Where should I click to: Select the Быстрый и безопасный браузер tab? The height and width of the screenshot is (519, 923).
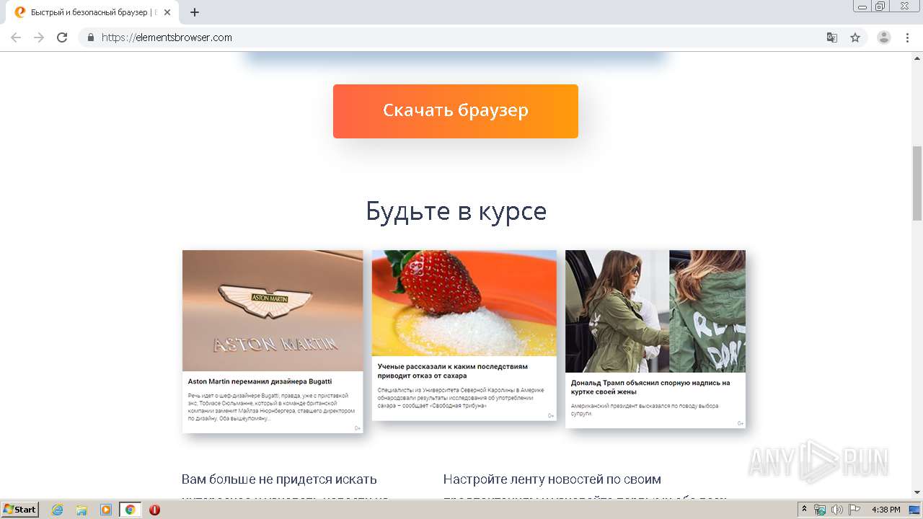click(x=91, y=12)
